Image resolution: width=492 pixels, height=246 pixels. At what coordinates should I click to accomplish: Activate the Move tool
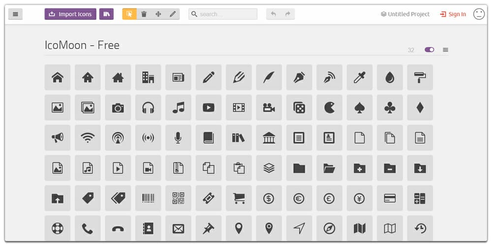click(158, 14)
